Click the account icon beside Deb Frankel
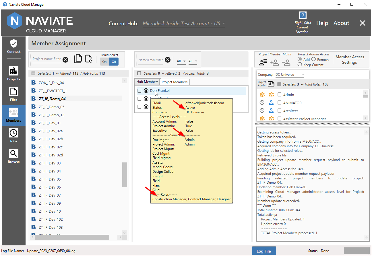This screenshot has width=372, height=256. tap(146, 91)
